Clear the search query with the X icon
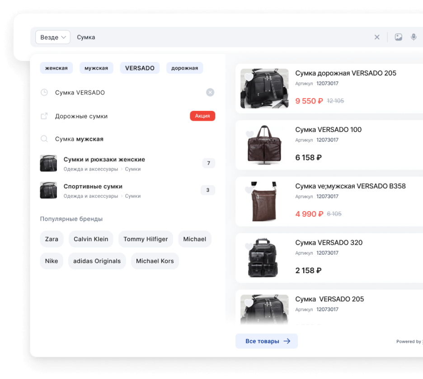This screenshot has height=379, width=423. 377,37
